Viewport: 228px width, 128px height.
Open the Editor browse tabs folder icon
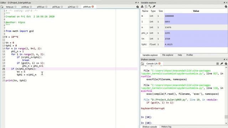pyautogui.click(x=2, y=7)
